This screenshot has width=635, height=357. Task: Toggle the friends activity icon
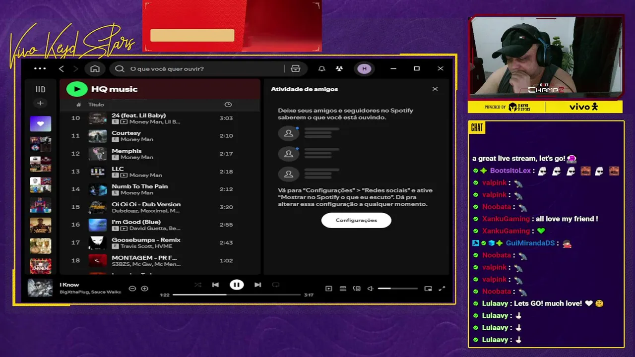(339, 69)
